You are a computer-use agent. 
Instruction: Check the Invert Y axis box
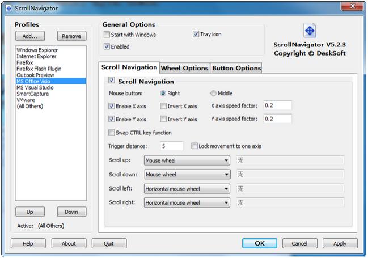pyautogui.click(x=163, y=120)
